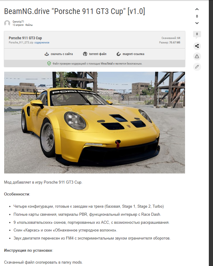Click the date 13 апреля
Screen dimensions: 213x266
[18, 25]
